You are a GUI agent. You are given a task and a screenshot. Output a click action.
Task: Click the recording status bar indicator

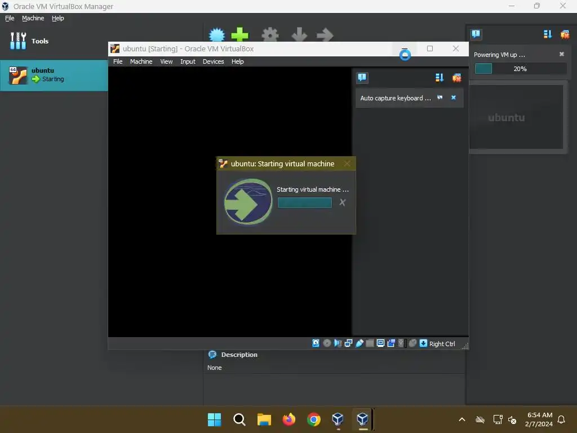[391, 343]
